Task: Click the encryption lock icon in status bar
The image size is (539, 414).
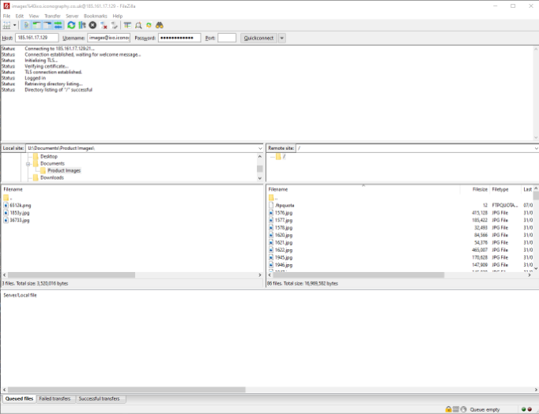Action: coord(448,409)
